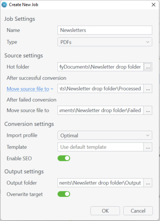Click the OK button

point(105,211)
